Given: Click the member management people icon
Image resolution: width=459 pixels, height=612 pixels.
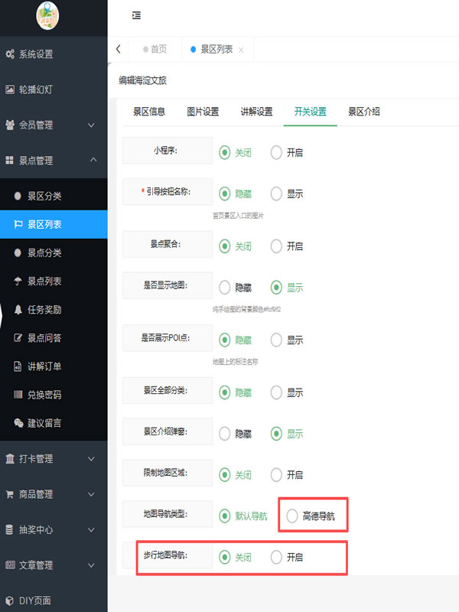Looking at the screenshot, I should 10,125.
